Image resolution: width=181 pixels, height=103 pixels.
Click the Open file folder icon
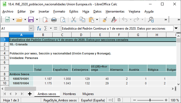click(19, 19)
